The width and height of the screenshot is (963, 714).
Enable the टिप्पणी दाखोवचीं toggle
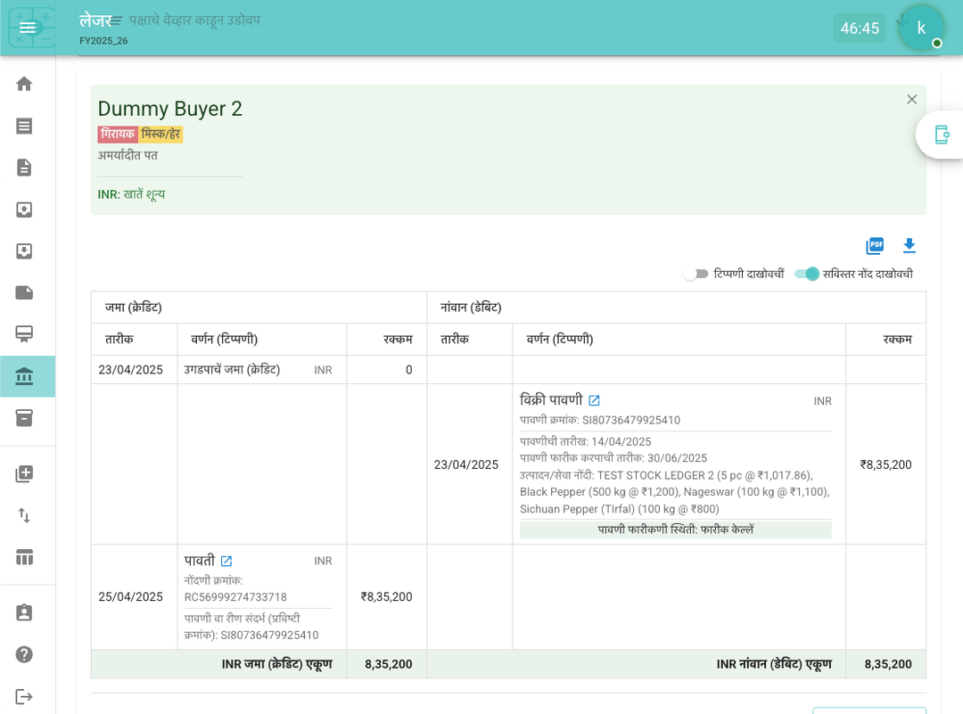695,274
